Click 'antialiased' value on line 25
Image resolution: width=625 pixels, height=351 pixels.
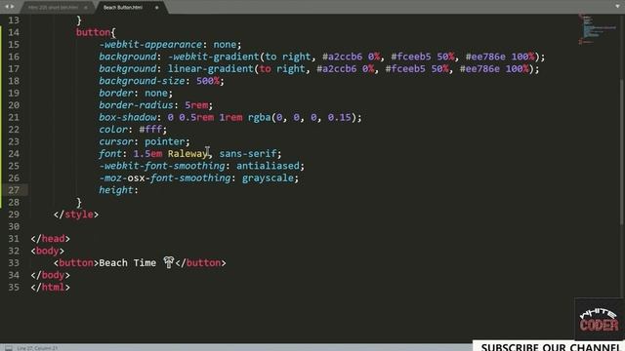[268, 166]
